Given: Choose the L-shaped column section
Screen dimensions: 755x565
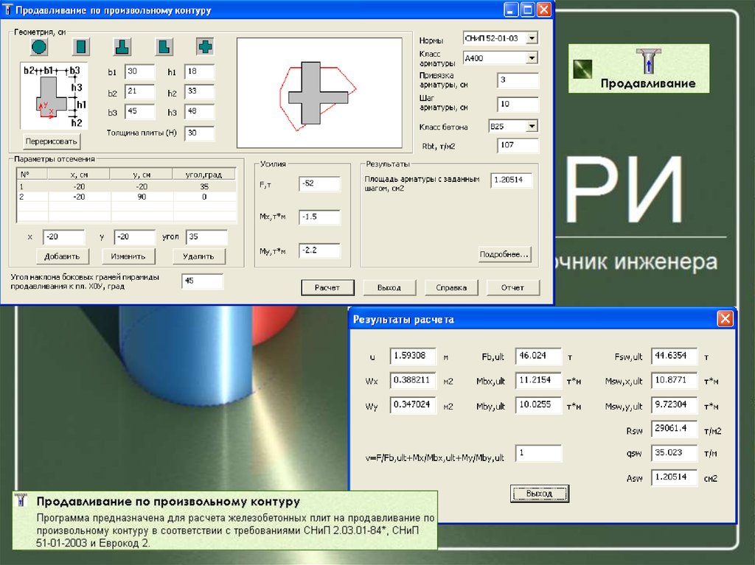Looking at the screenshot, I should [164, 47].
